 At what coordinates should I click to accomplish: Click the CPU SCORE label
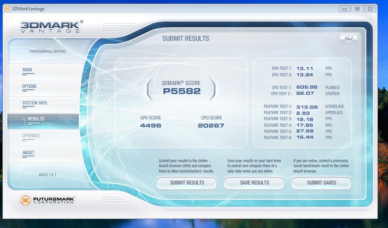pos(211,118)
